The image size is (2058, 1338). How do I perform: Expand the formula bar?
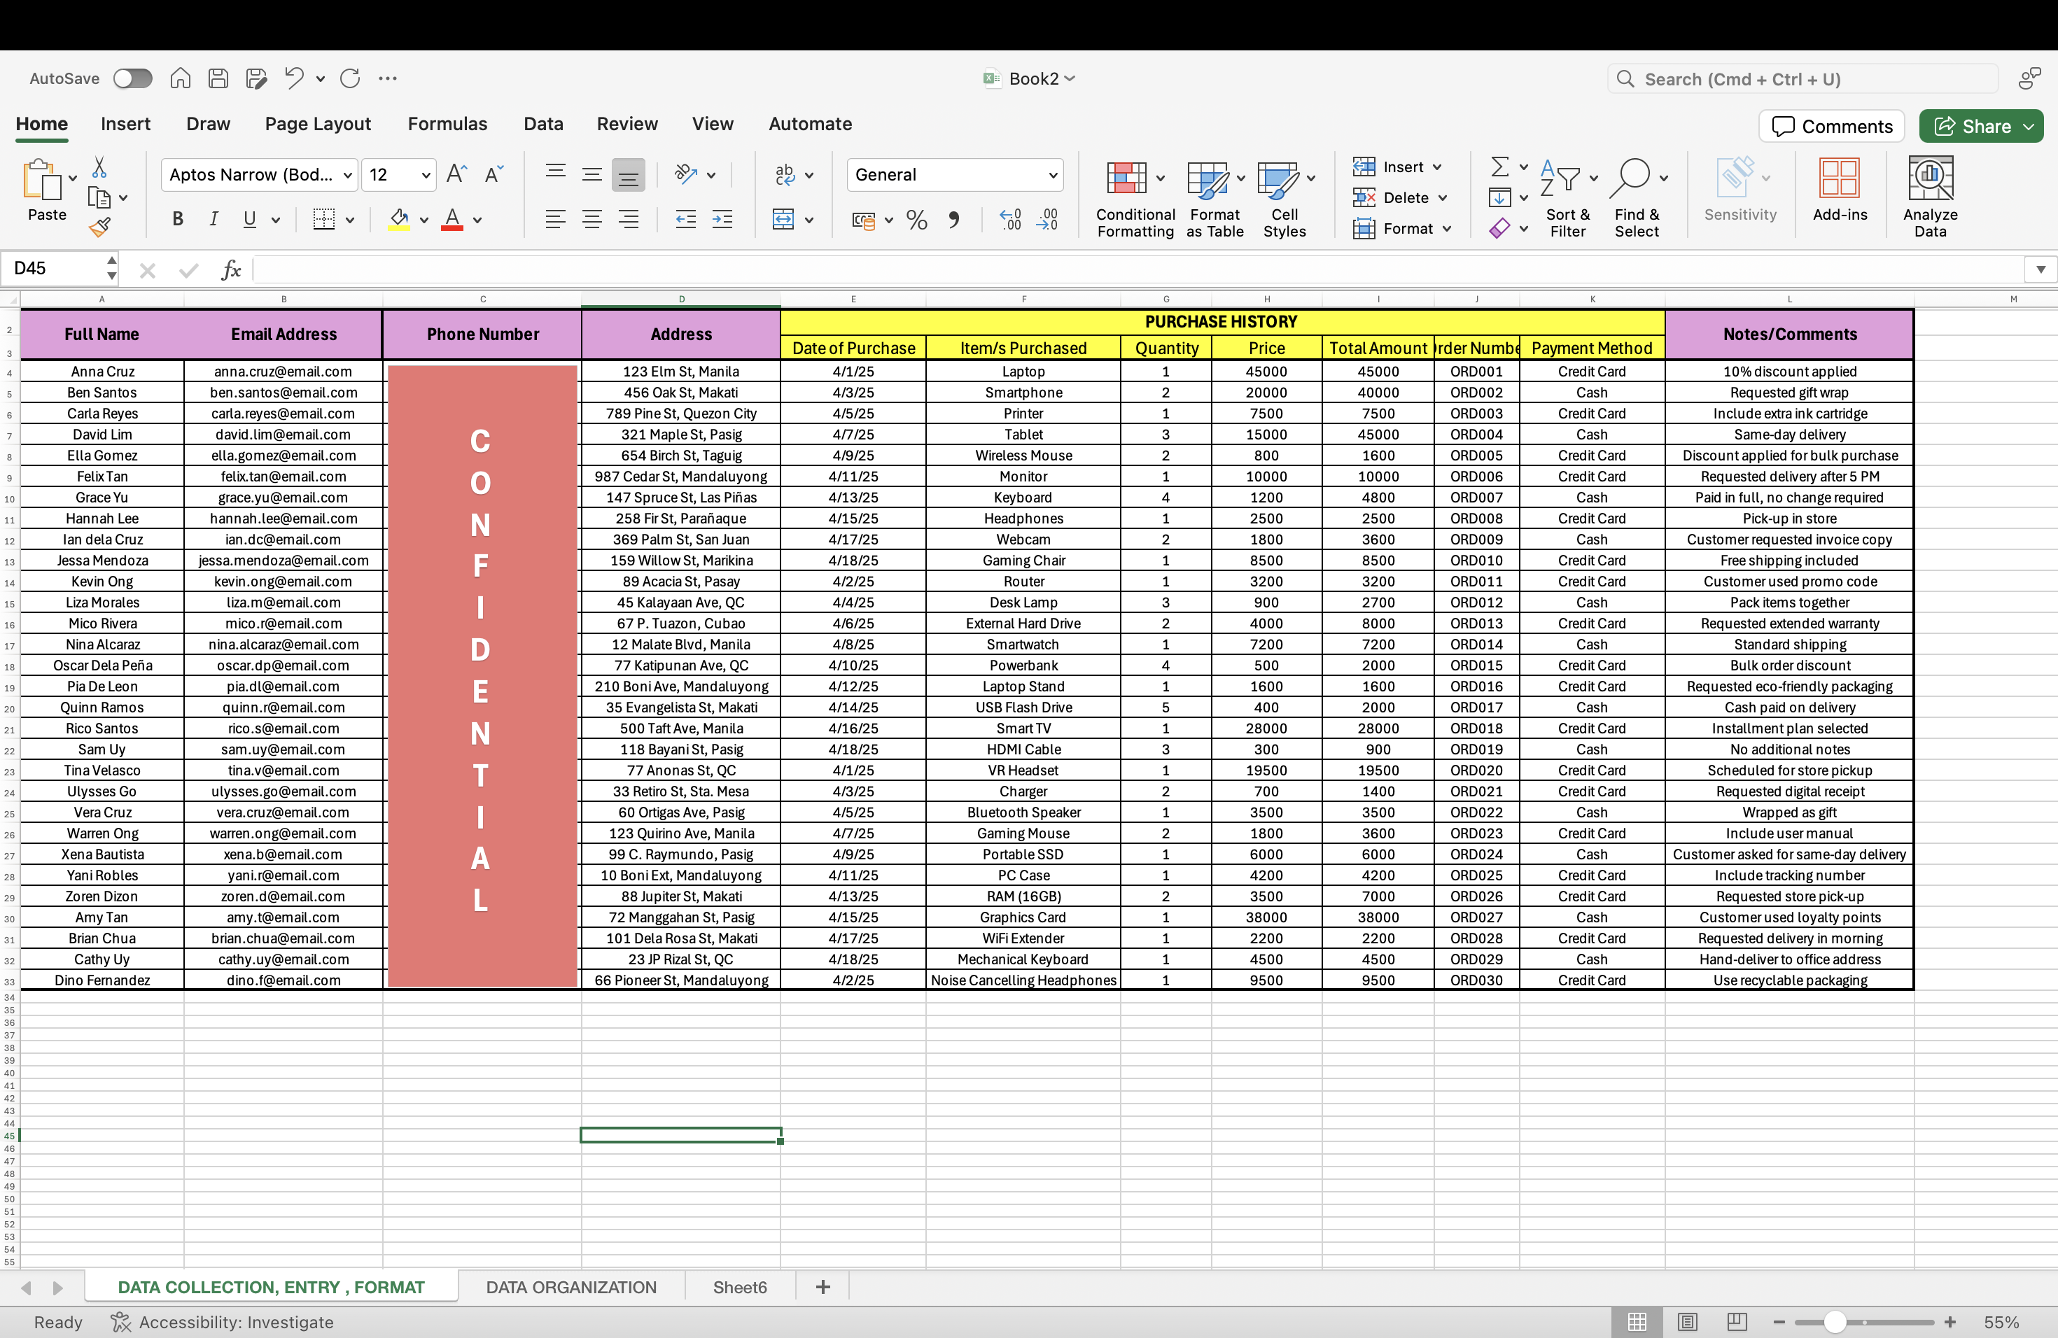2040,269
